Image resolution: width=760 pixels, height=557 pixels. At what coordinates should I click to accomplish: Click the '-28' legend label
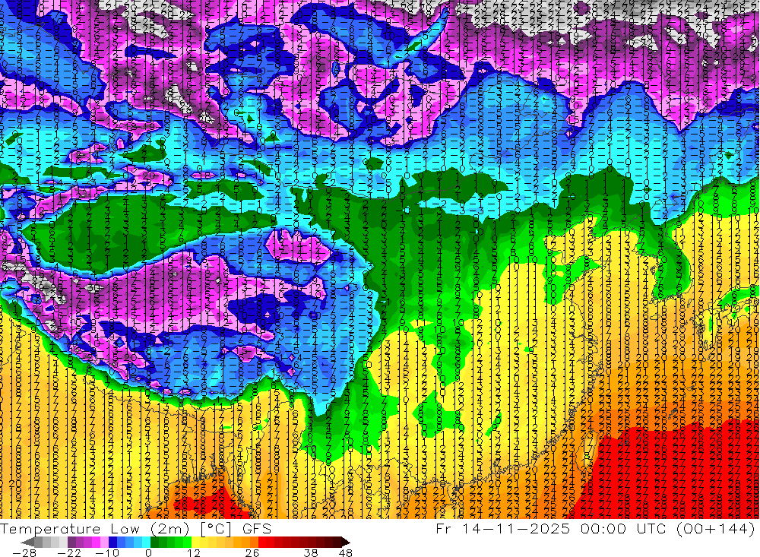(24, 553)
